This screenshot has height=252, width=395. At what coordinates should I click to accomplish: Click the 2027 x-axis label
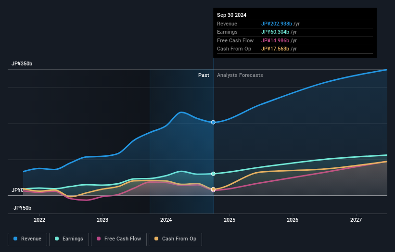356,220
